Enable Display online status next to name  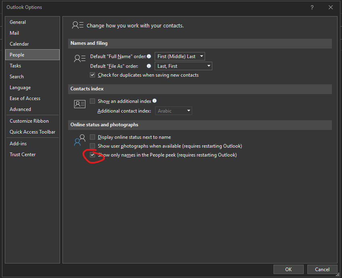click(93, 137)
